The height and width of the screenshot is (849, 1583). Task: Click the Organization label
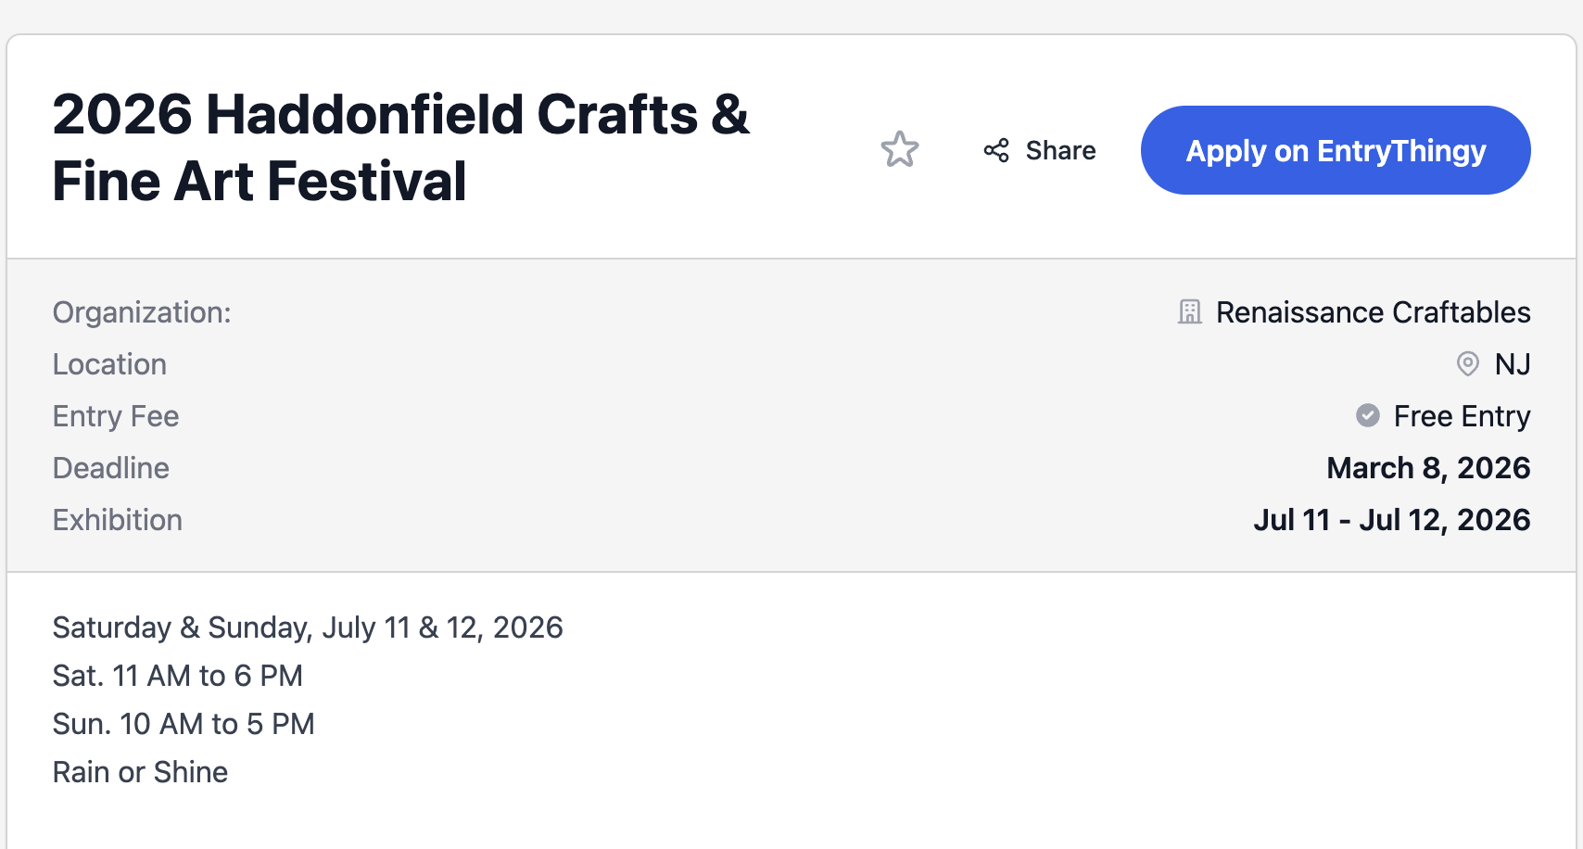142,312
